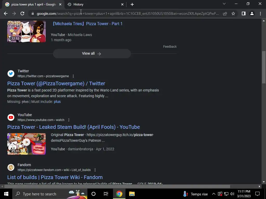Click the Fandom pizza favicon
The width and height of the screenshot is (266, 199).
(x=11, y=167)
